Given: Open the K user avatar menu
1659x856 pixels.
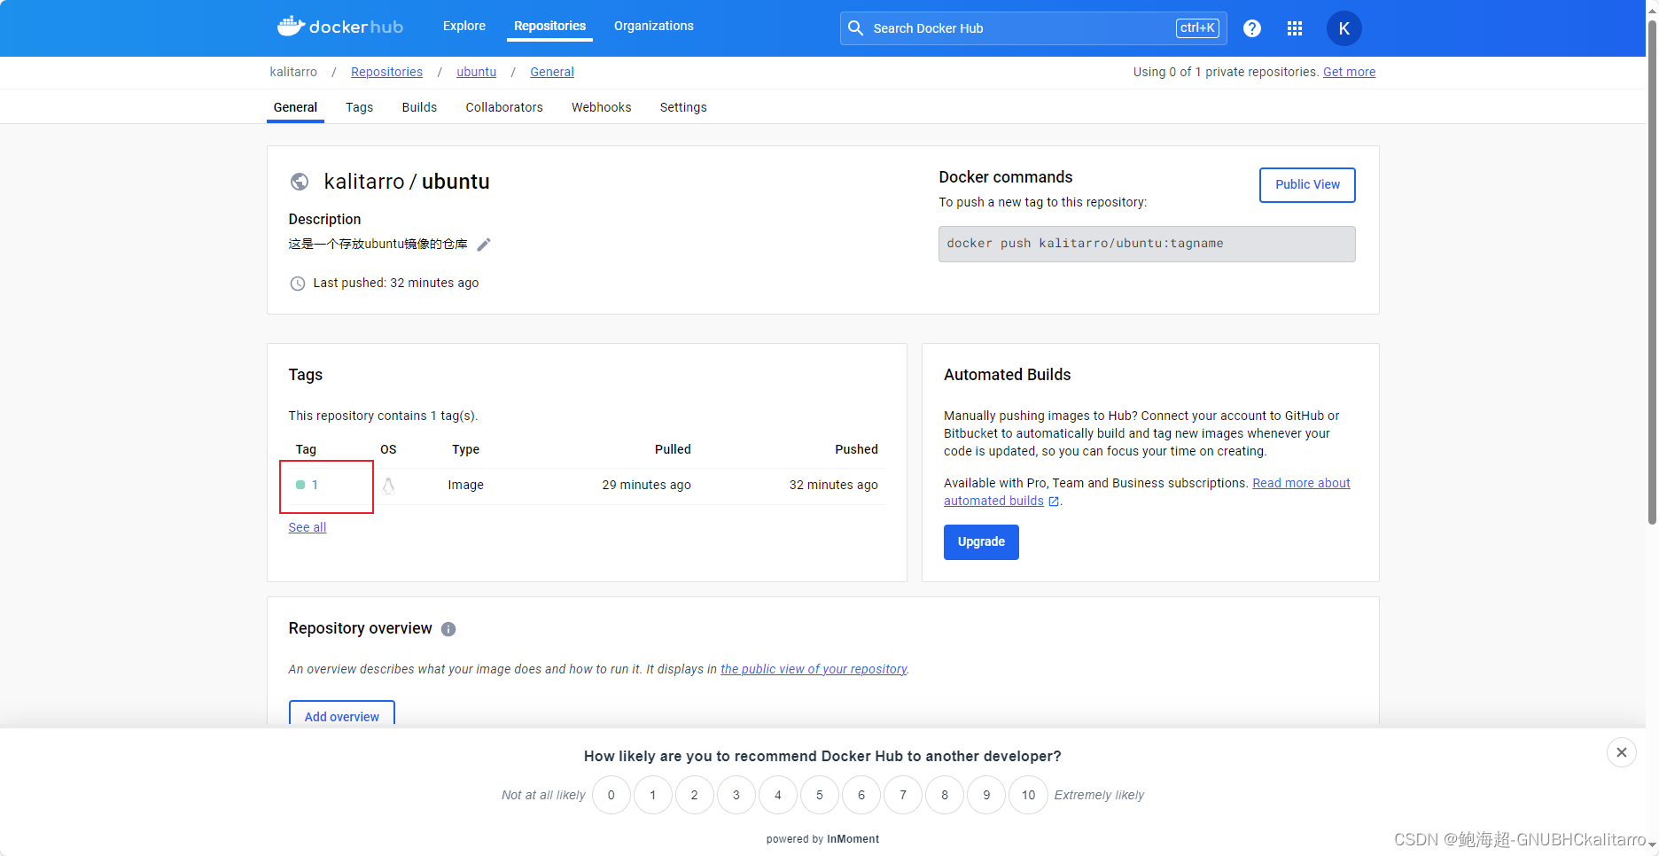Looking at the screenshot, I should (1344, 28).
